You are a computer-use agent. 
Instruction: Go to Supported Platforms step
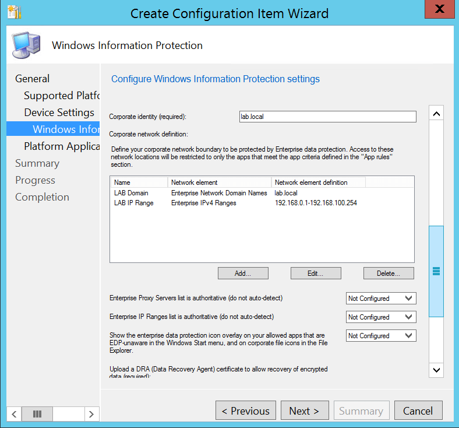click(x=62, y=96)
